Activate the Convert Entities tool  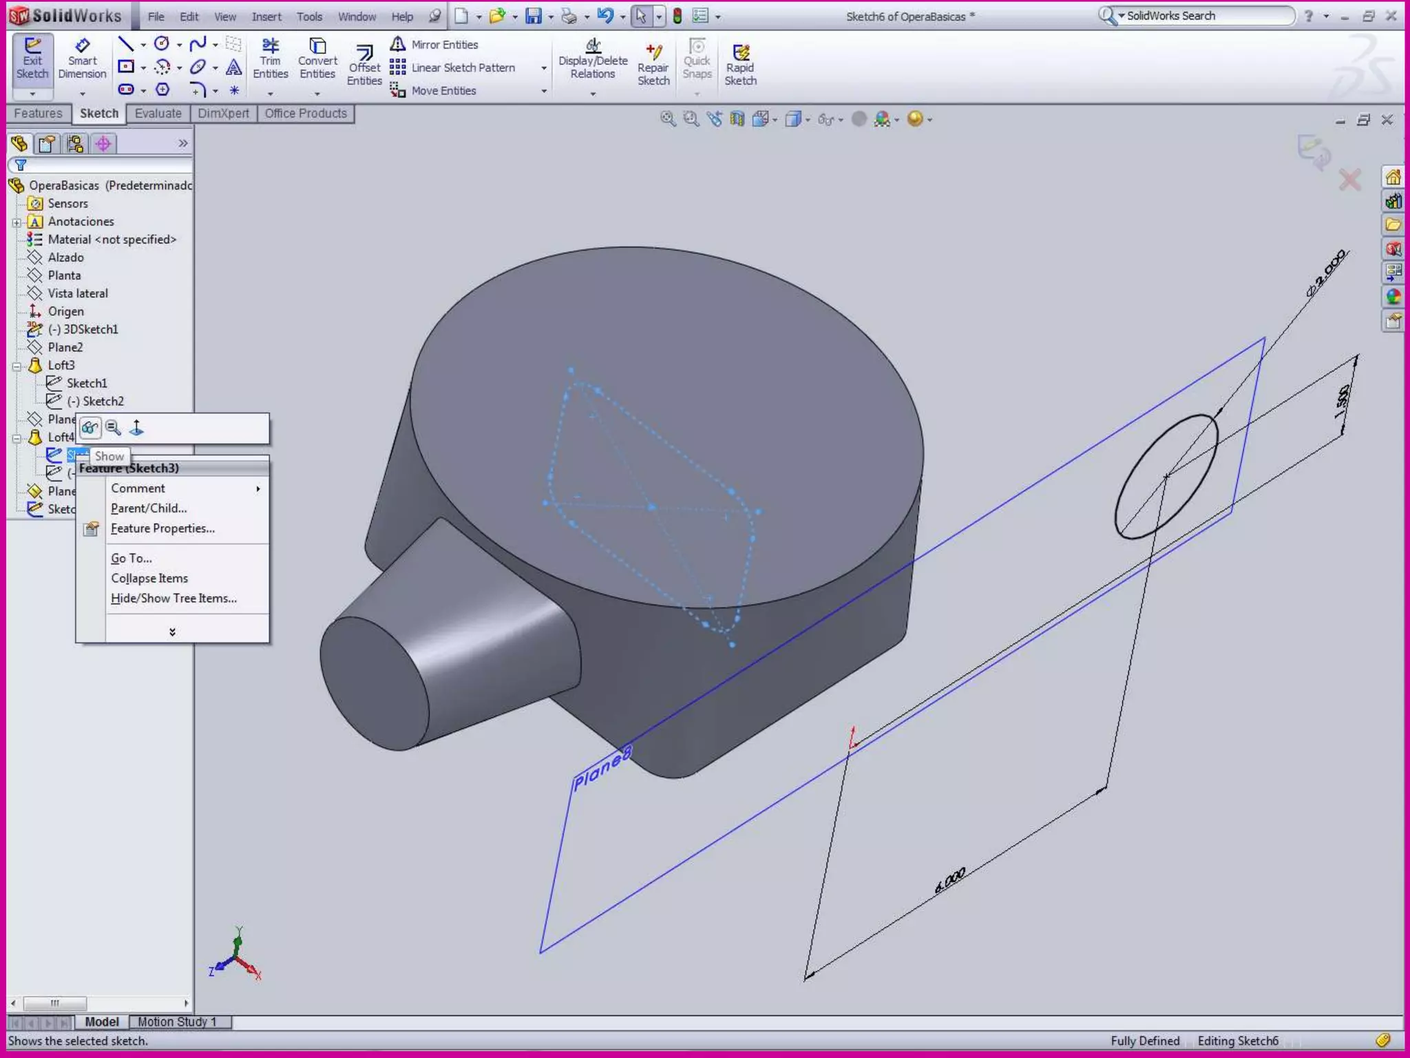pos(317,60)
